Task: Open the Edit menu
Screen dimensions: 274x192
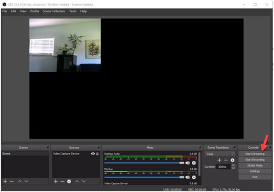Action: coord(13,11)
